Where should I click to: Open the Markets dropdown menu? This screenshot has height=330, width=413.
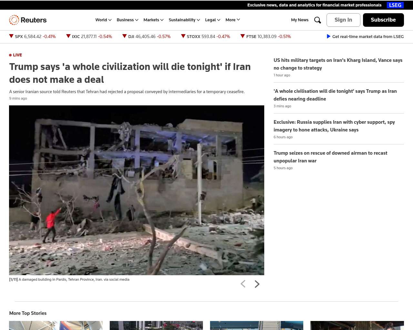point(153,20)
